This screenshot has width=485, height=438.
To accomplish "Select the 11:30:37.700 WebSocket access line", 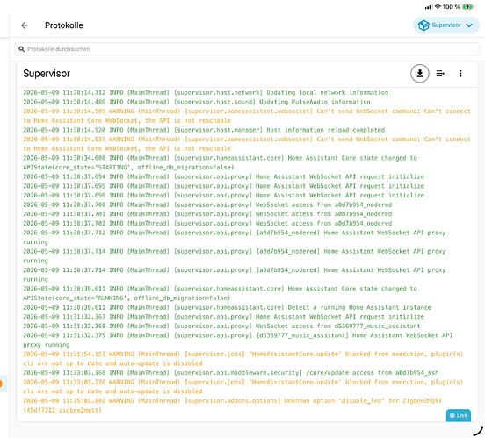I will click(207, 205).
